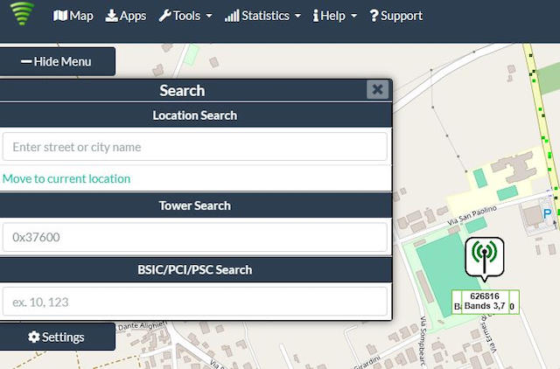Expand the Tools dropdown

(x=185, y=16)
